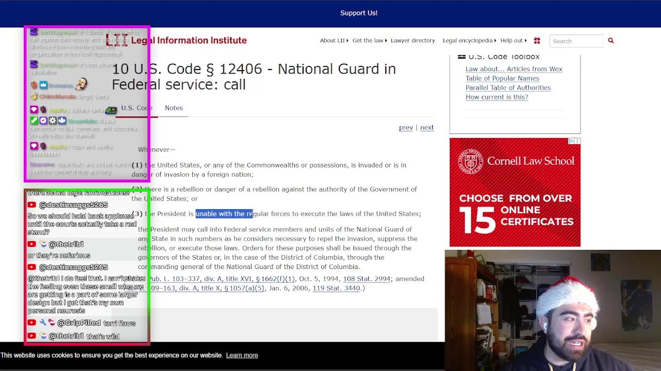The image size is (661, 371).
Task: Click the U.S. Code Toolbox list icon
Action: coord(462,57)
